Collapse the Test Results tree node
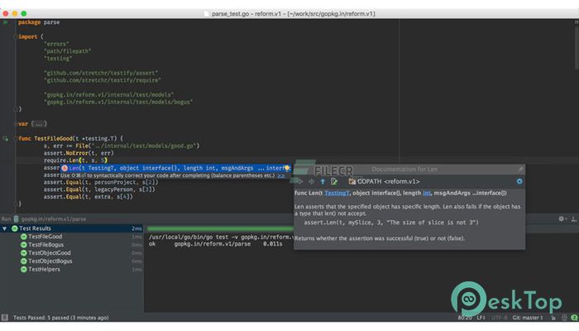579x331 pixels. pos(4,228)
